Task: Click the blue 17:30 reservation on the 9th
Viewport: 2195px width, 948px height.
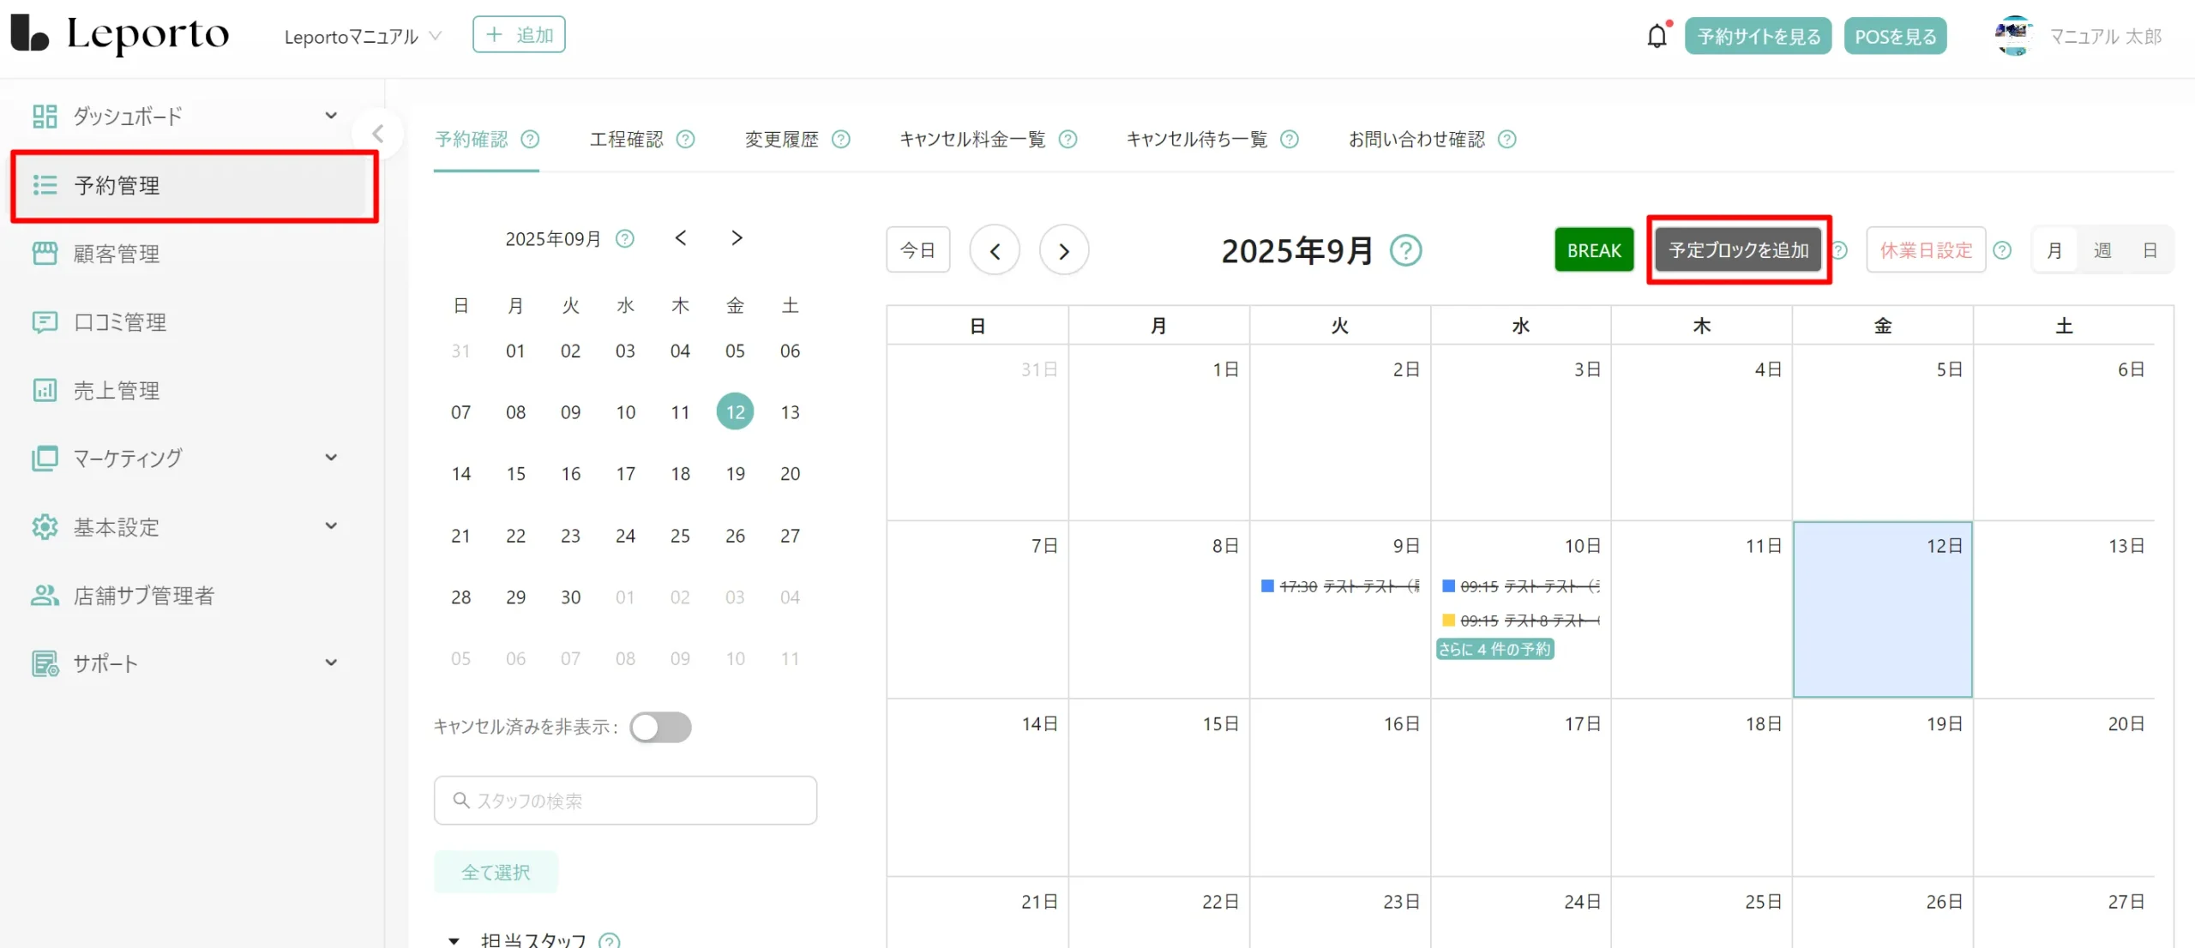Action: click(1339, 586)
